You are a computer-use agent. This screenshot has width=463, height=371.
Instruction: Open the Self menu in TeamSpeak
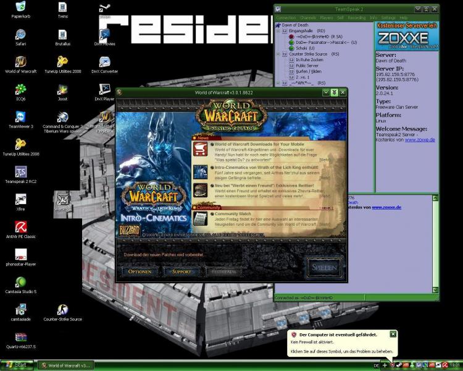click(x=340, y=18)
